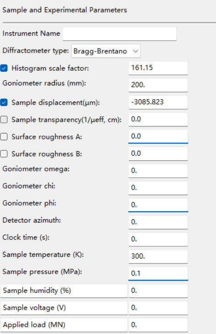Edit Goniometer radius value 200.

[x=158, y=85]
